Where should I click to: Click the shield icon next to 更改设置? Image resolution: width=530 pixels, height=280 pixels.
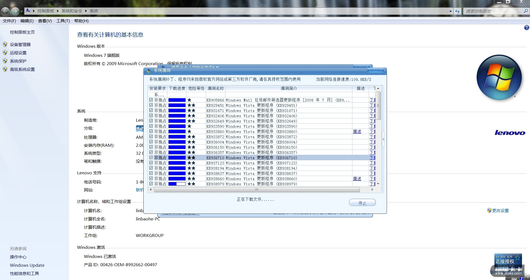489,210
